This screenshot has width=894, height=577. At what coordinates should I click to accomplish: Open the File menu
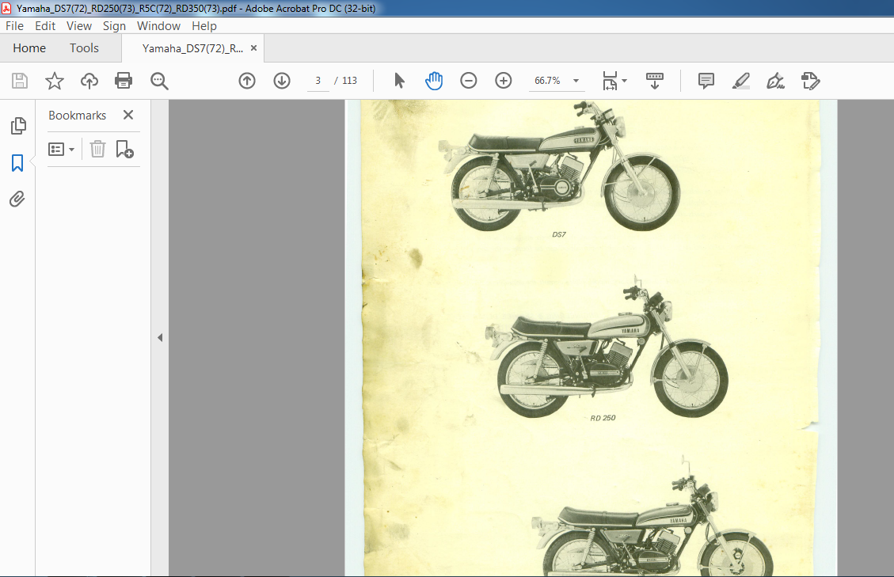tap(15, 25)
